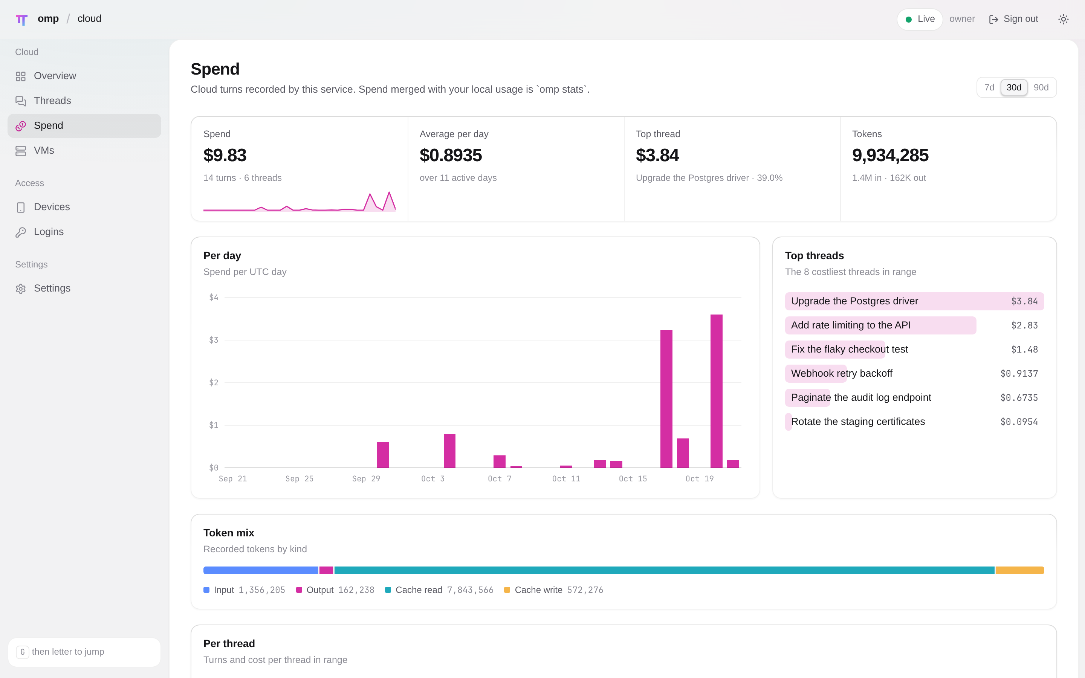Click the orange Cache write legend swatch

(507, 589)
